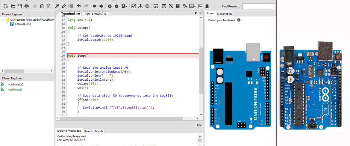Select void setup() in Object Explorer
The width and height of the screenshot is (350, 146).
click(16, 85)
